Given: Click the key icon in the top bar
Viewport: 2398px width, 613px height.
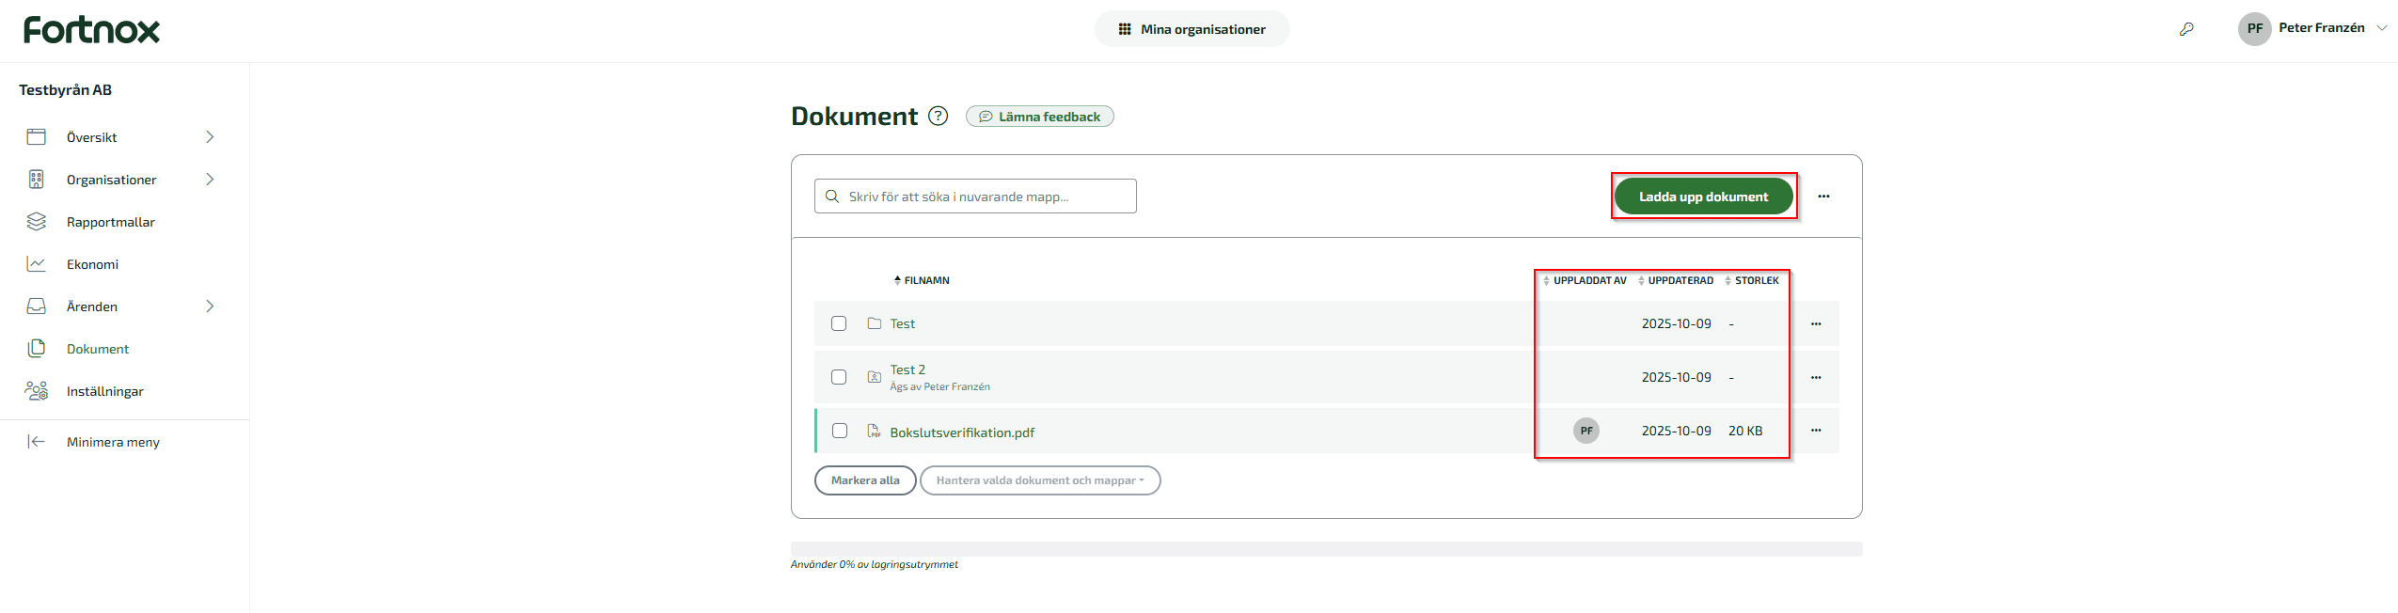Looking at the screenshot, I should point(2186,29).
